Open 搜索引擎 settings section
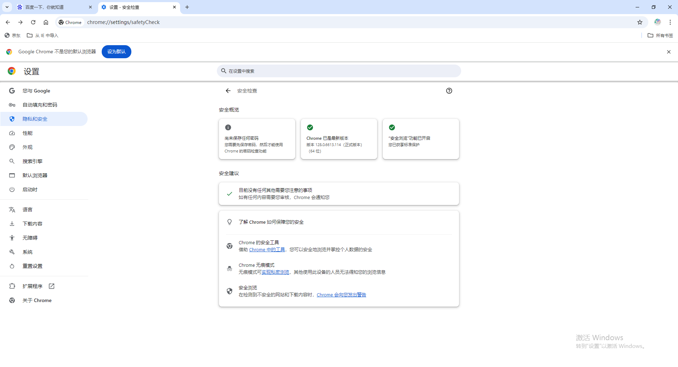Screen dimensions: 678x367 coord(44,161)
